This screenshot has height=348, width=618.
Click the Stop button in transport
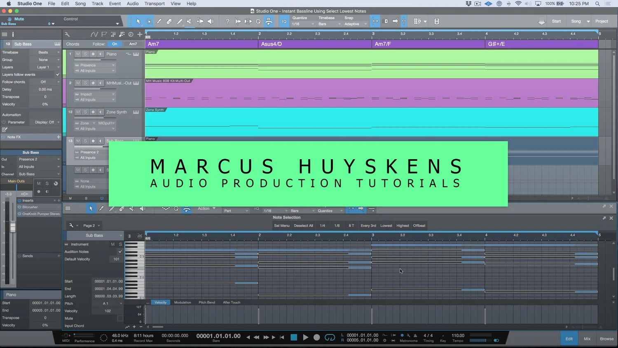pos(294,337)
